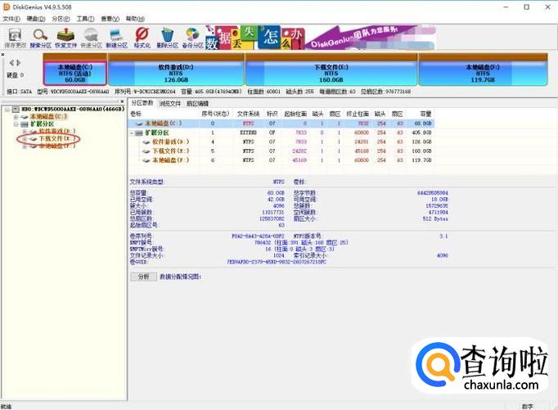Open the 工具 menu
Screen dimensions: 558x410
[x=85, y=19]
